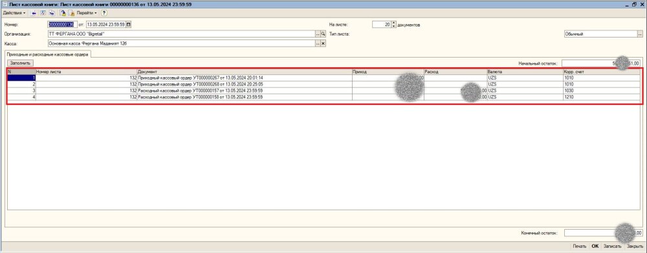The image size is (647, 253).
Task: Click the Приход column header
Action: (388, 72)
